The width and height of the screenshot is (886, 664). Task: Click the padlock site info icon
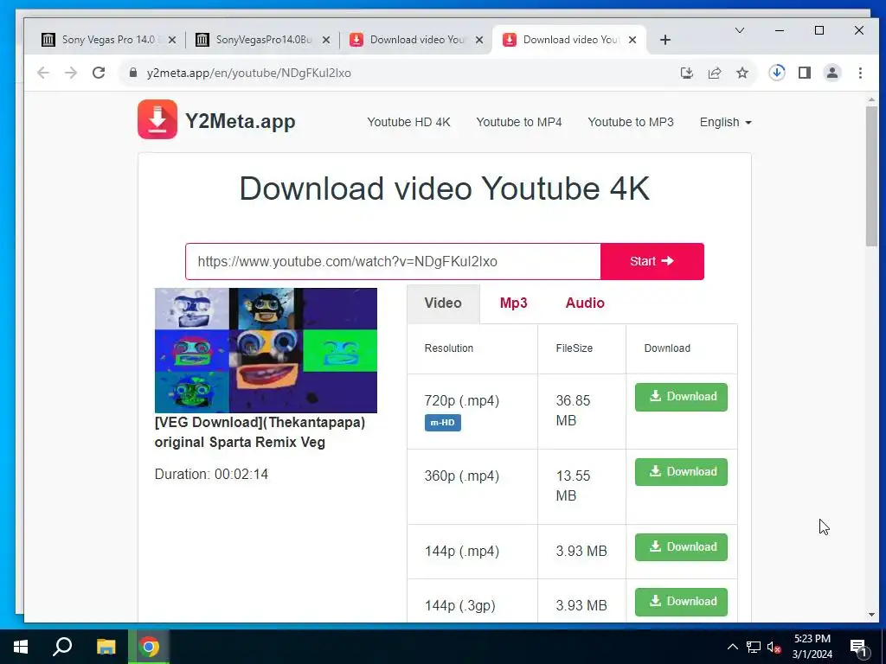click(x=133, y=73)
